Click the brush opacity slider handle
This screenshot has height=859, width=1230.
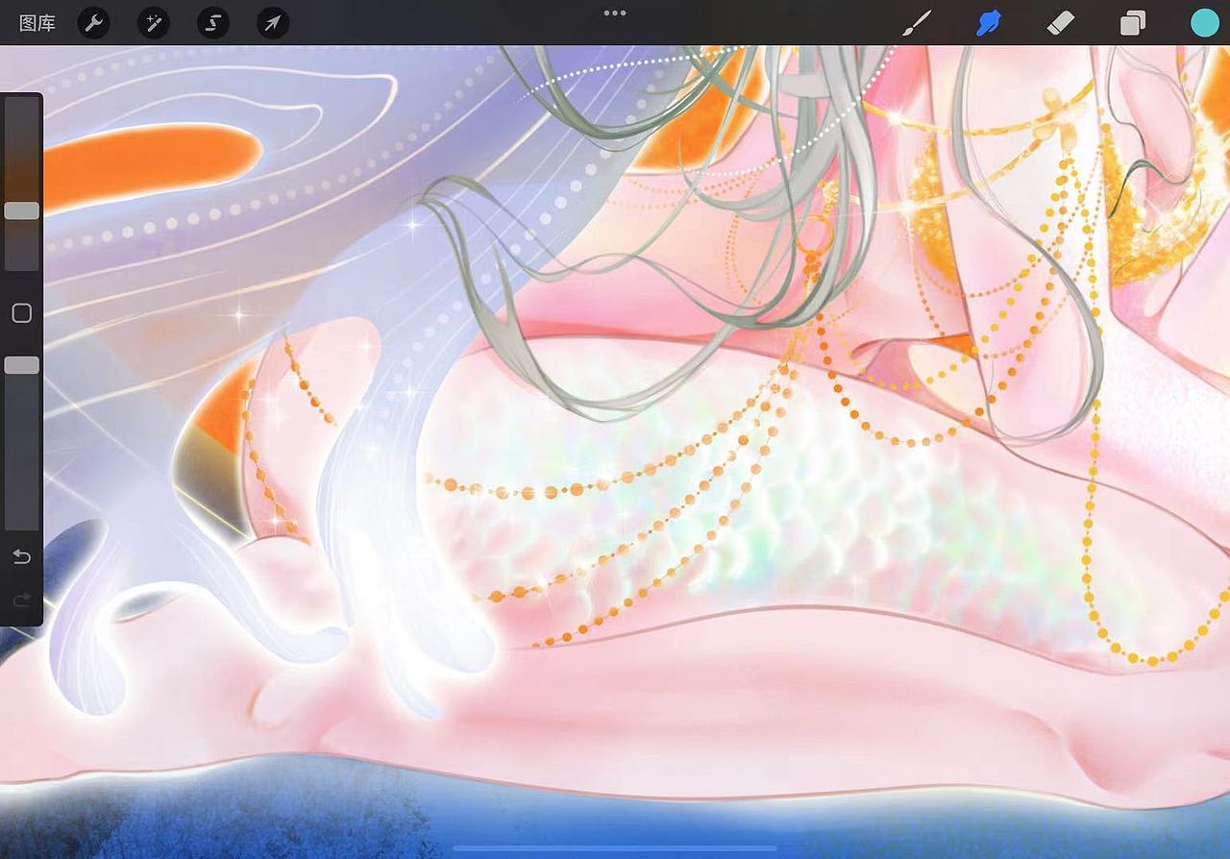[22, 365]
